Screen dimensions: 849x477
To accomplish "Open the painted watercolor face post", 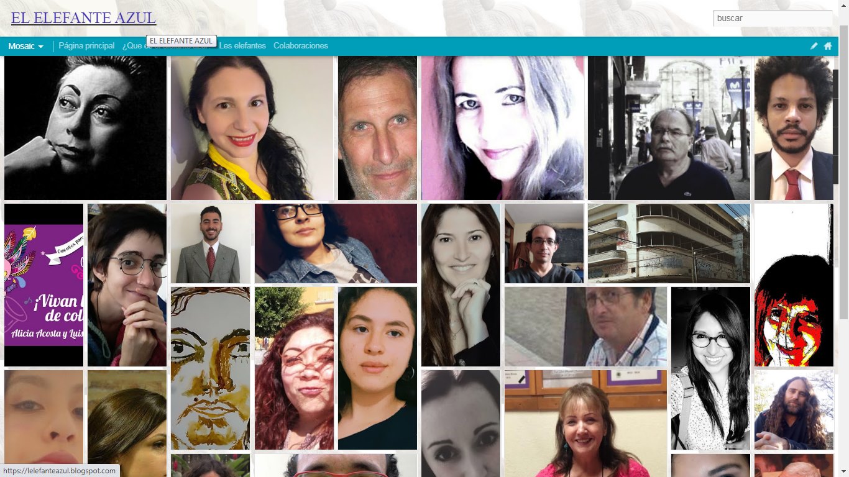I will pyautogui.click(x=210, y=368).
